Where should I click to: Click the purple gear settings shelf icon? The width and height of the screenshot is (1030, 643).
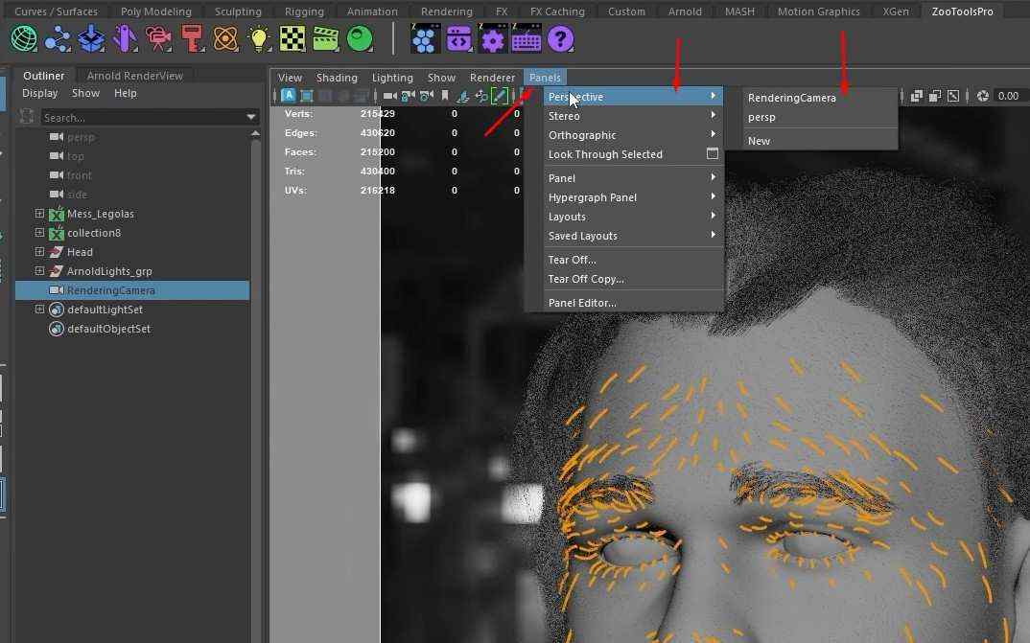492,39
